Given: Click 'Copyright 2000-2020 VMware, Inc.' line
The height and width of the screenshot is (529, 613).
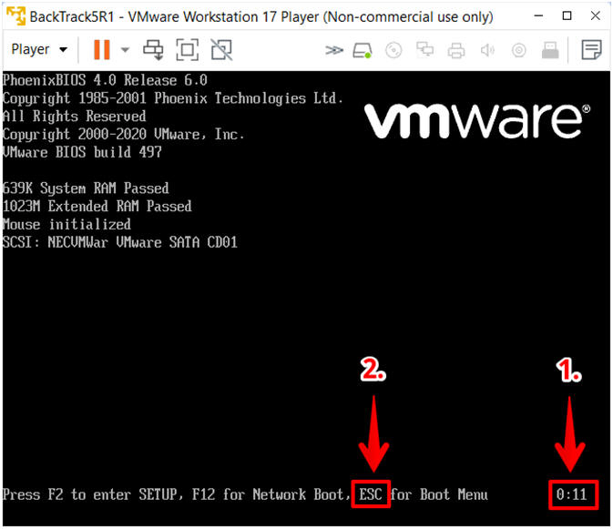Looking at the screenshot, I should [x=124, y=134].
